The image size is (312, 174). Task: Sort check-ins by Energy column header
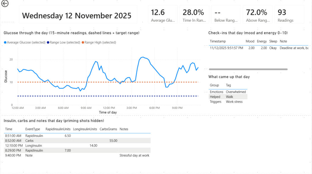click(262, 41)
